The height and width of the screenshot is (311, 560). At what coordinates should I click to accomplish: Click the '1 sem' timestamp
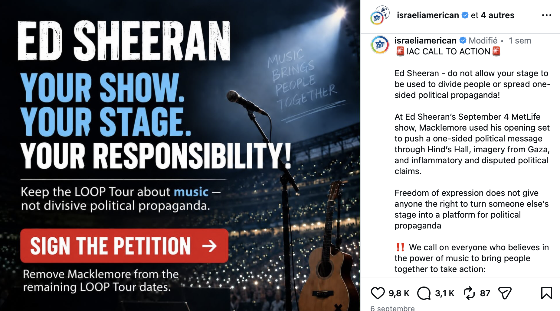(x=520, y=40)
